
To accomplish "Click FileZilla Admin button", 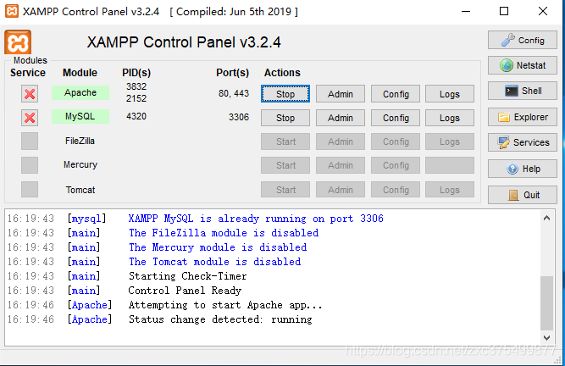I will pos(341,141).
